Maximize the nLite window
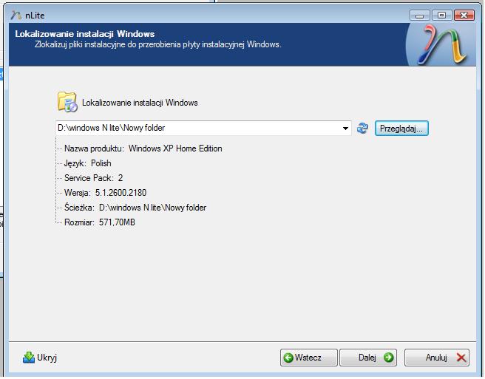The image size is (485, 379). tap(441, 16)
